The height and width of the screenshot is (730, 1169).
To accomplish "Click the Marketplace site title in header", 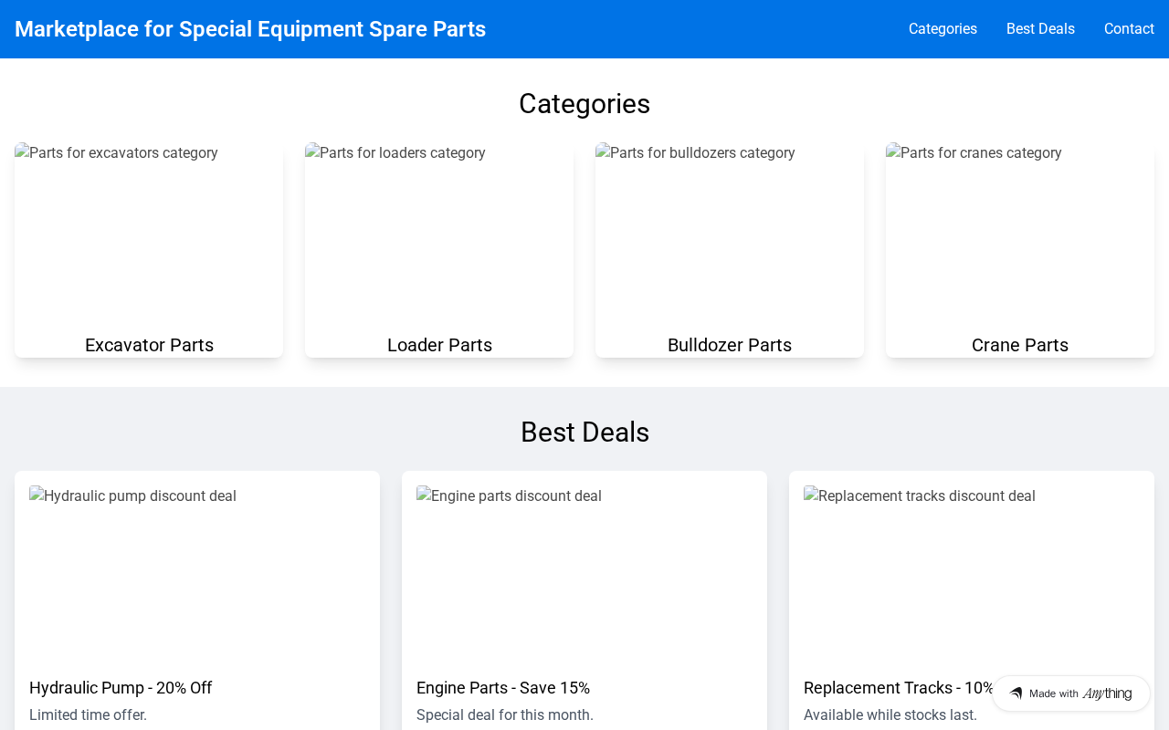I will click(250, 29).
